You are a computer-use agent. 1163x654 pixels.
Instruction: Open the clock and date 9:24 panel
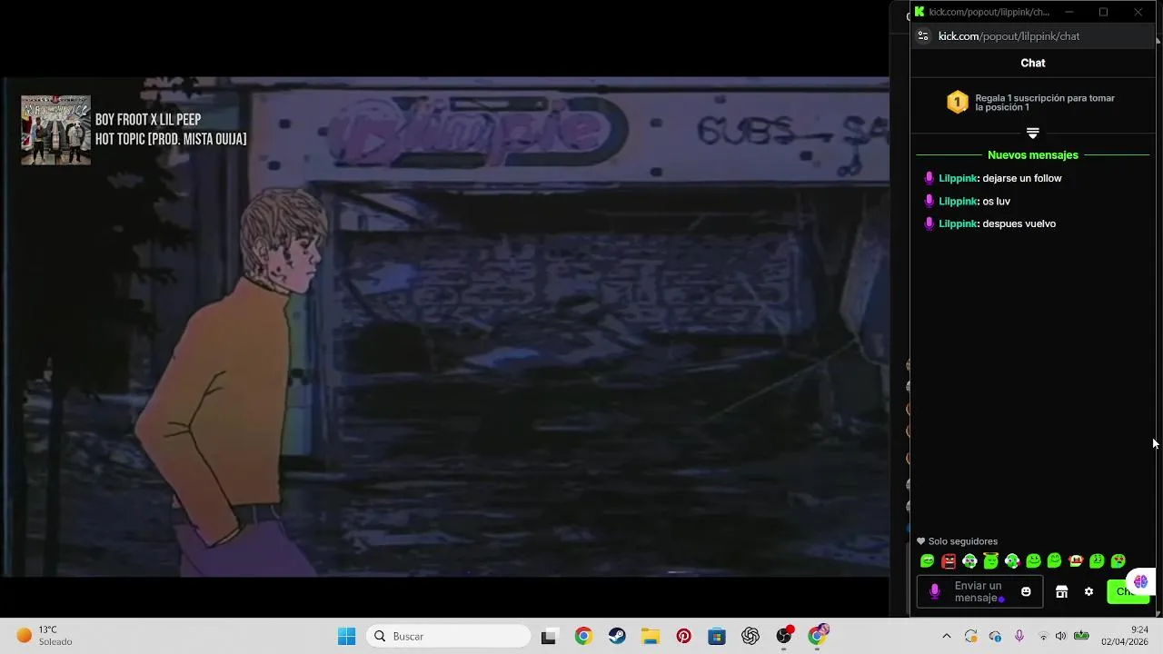[1126, 636]
